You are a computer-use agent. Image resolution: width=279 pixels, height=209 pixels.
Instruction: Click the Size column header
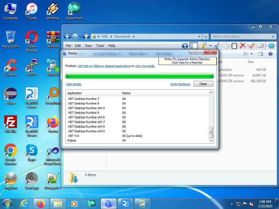point(257,62)
